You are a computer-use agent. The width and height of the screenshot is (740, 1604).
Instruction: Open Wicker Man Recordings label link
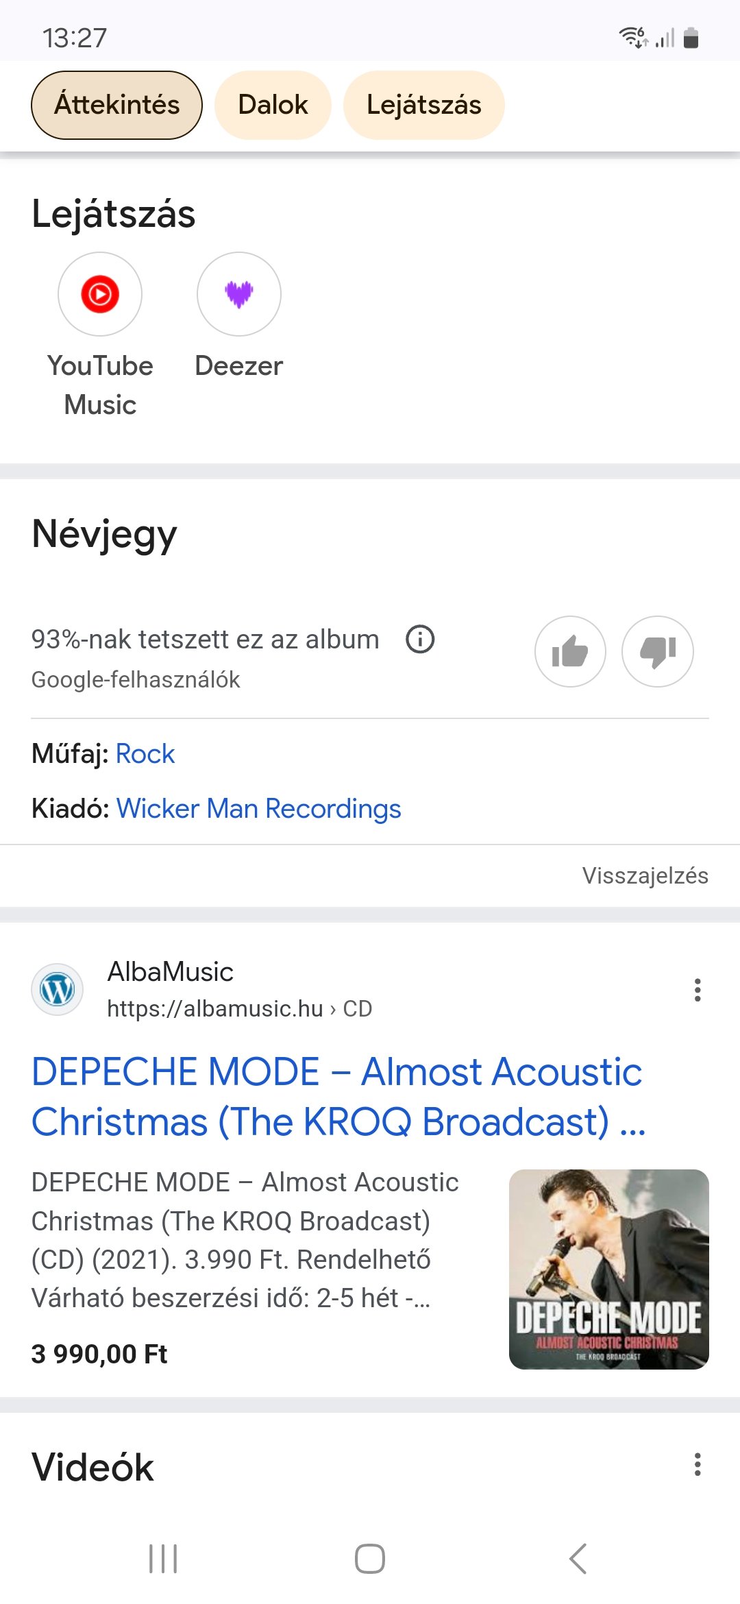tap(259, 809)
